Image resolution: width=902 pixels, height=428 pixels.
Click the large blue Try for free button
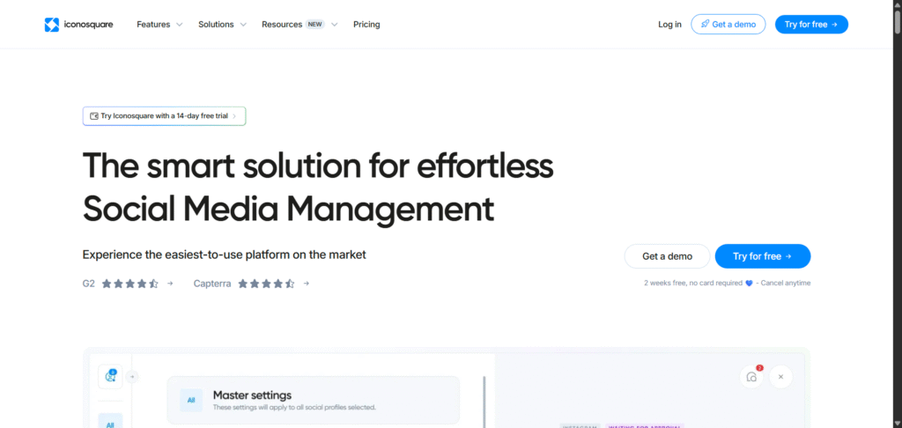(762, 256)
